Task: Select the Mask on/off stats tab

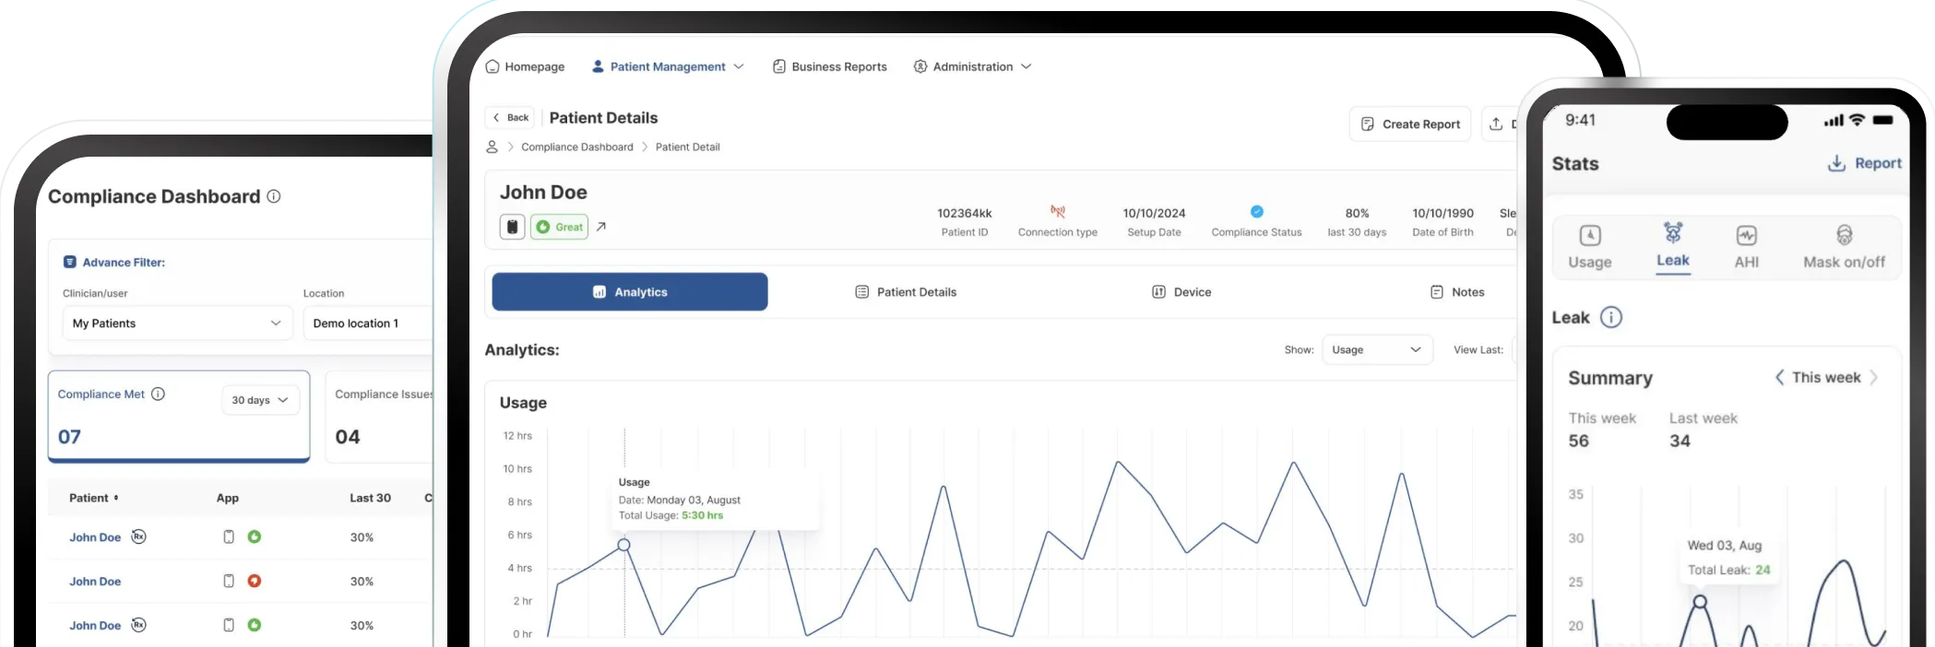Action: [x=1843, y=246]
